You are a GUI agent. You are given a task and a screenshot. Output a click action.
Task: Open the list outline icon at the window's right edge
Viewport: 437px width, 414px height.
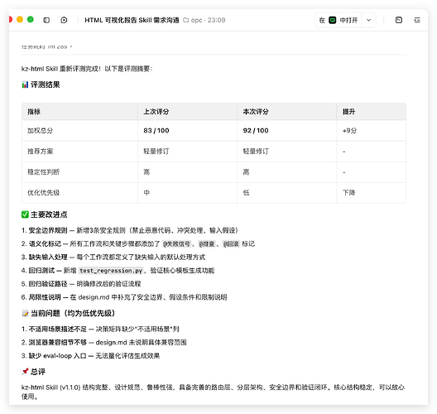click(417, 20)
